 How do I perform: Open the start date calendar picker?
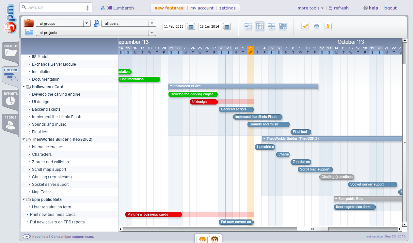pyautogui.click(x=191, y=26)
